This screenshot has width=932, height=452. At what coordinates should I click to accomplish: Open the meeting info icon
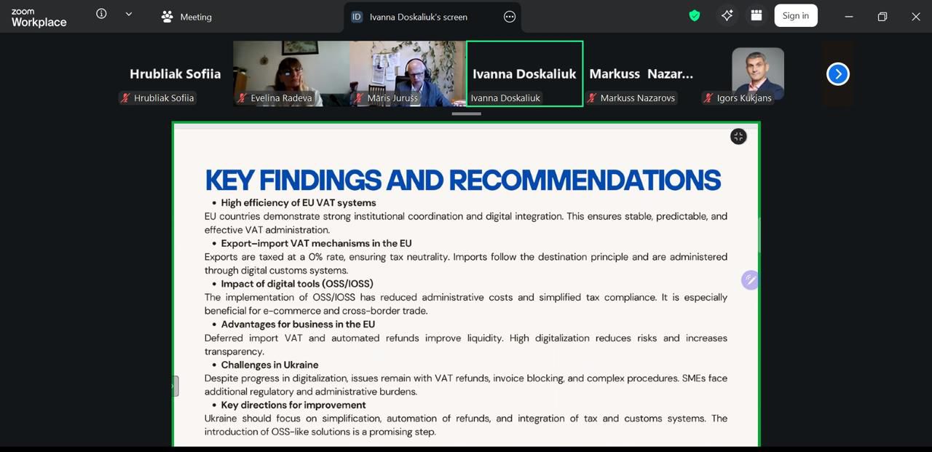click(x=101, y=14)
